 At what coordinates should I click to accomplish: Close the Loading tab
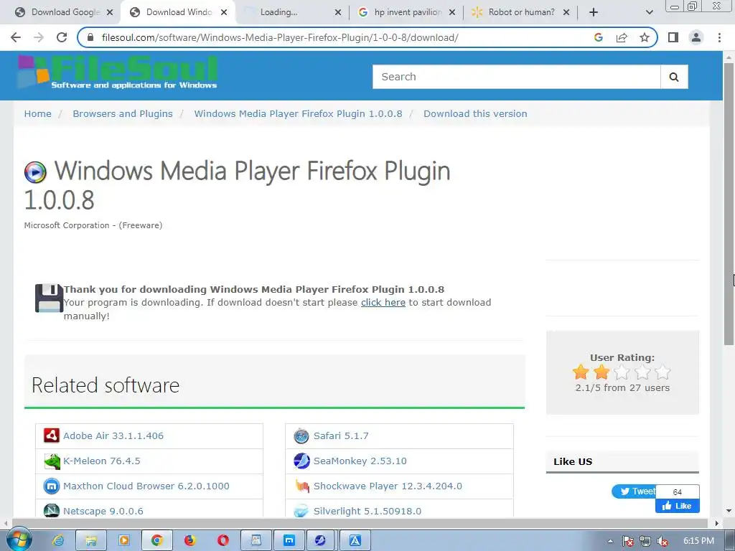click(338, 12)
